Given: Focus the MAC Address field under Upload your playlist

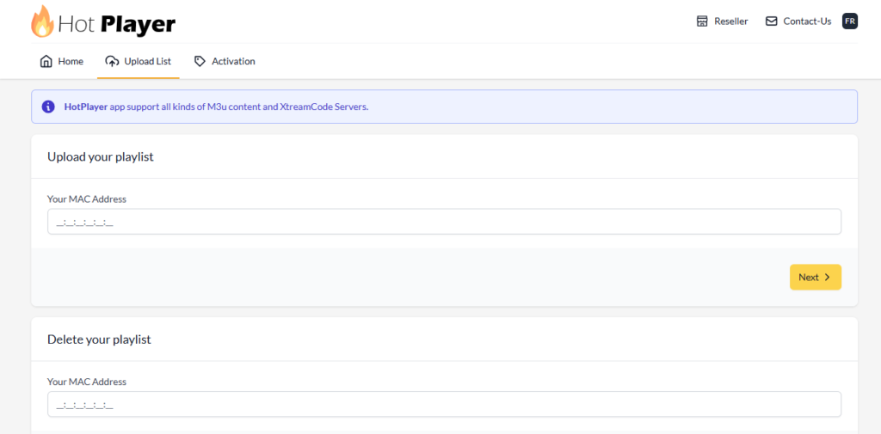Looking at the screenshot, I should 444,222.
